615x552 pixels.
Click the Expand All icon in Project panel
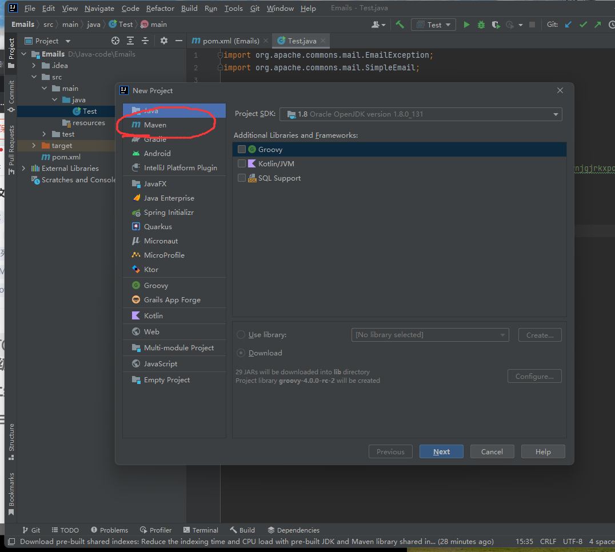[130, 41]
